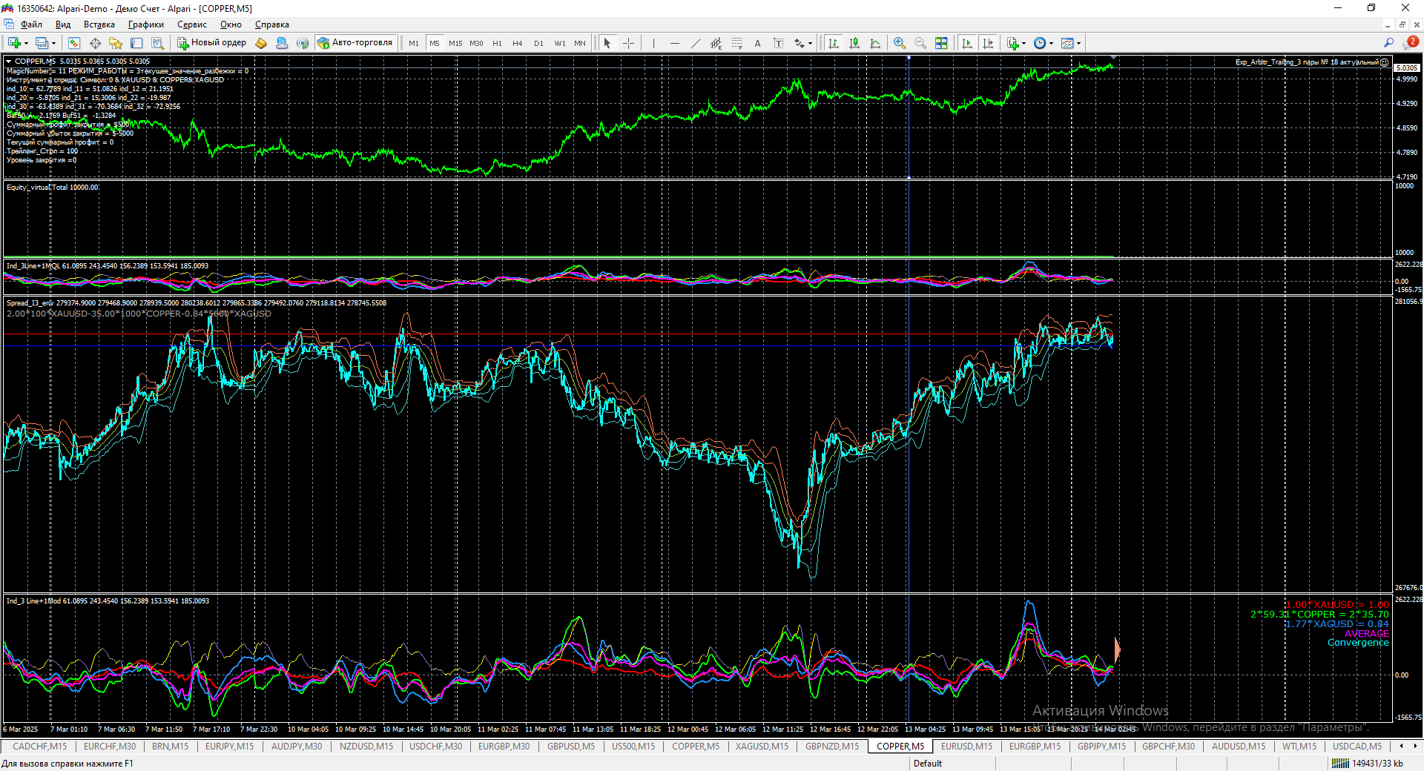Open the Periods clock icon

pos(1040,43)
